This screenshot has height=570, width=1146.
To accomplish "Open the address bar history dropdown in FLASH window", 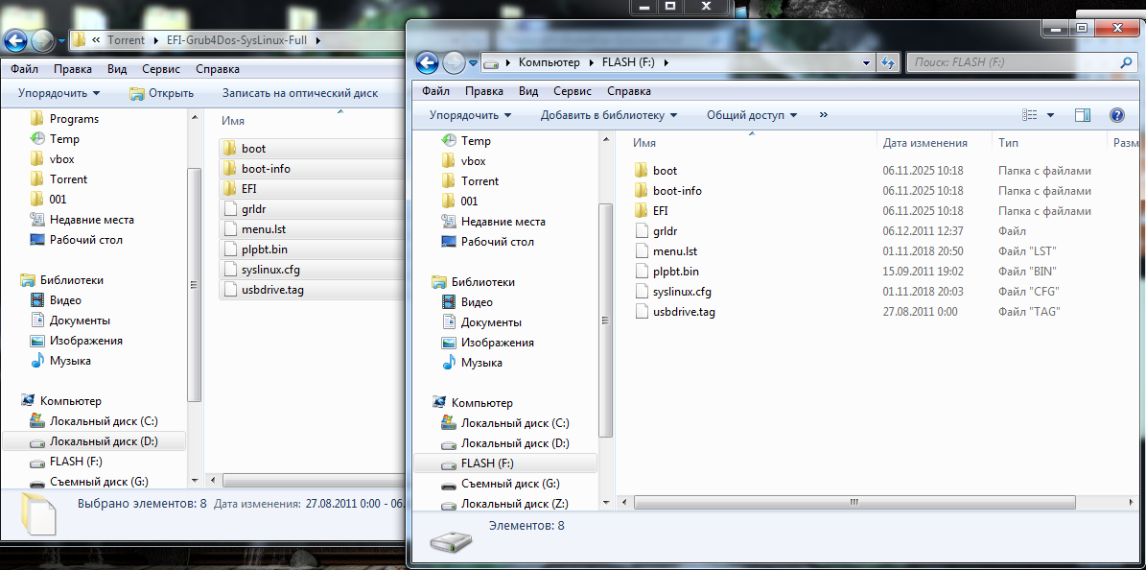I will pyautogui.click(x=867, y=63).
